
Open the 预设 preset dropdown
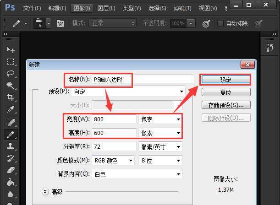pyautogui.click(x=128, y=92)
